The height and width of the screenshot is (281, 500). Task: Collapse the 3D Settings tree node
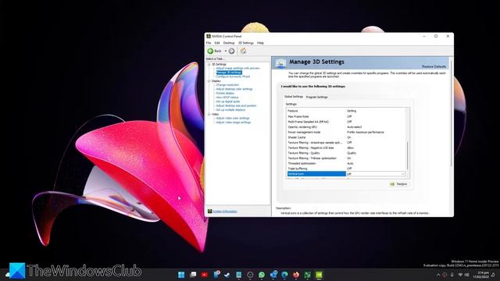(x=209, y=64)
